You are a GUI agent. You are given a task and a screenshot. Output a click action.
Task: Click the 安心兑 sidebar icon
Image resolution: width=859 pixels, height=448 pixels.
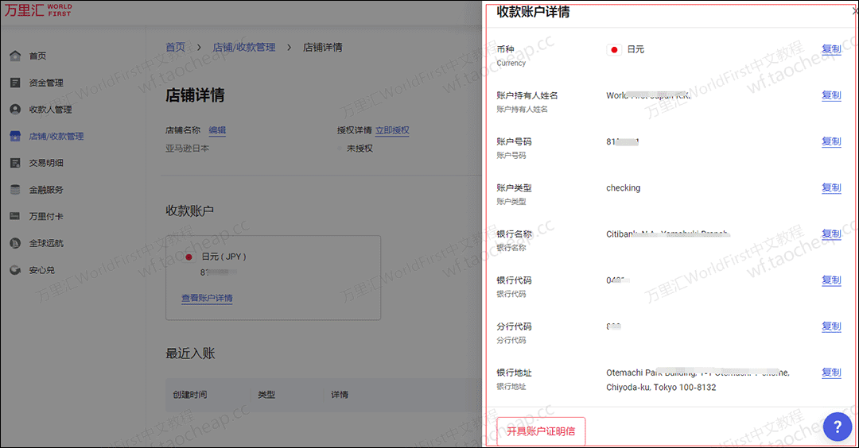click(15, 270)
